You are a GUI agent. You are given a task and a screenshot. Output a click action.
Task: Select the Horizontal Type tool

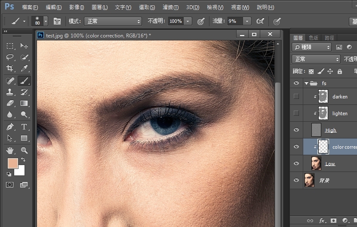point(24,126)
